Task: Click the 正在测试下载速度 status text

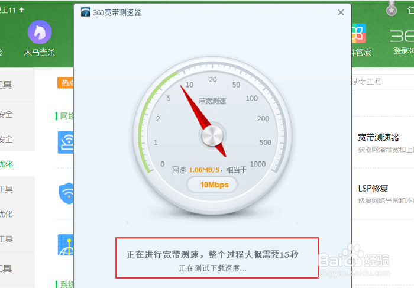Action: pos(212,268)
